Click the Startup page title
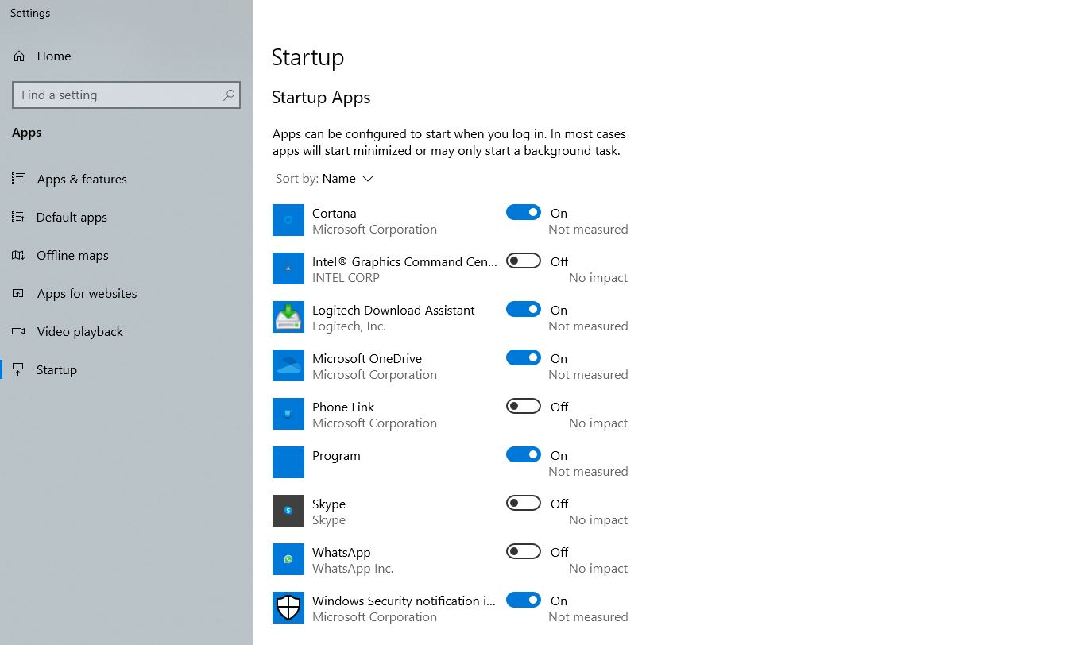The width and height of the screenshot is (1079, 645). point(307,57)
